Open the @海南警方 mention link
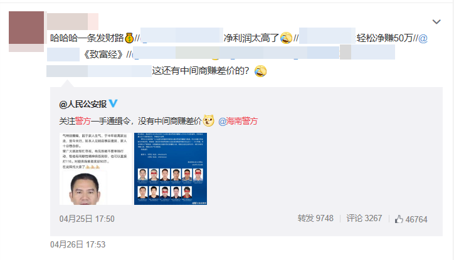The image size is (454, 260). pyautogui.click(x=238, y=121)
